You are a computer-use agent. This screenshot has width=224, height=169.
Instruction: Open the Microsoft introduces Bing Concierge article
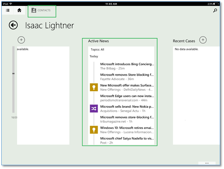pos(127,66)
